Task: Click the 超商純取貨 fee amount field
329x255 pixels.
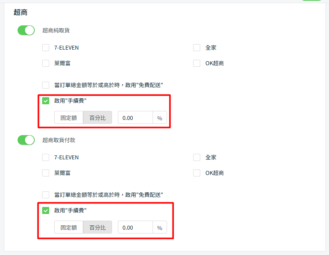Action: (x=135, y=118)
